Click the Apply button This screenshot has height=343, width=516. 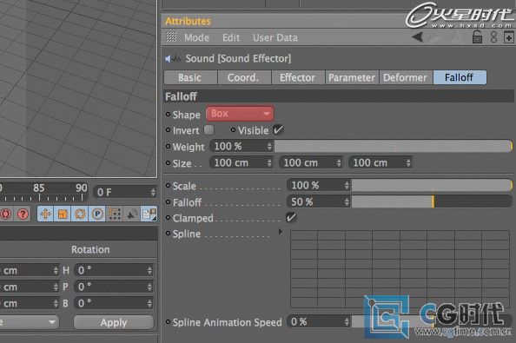pyautogui.click(x=114, y=322)
